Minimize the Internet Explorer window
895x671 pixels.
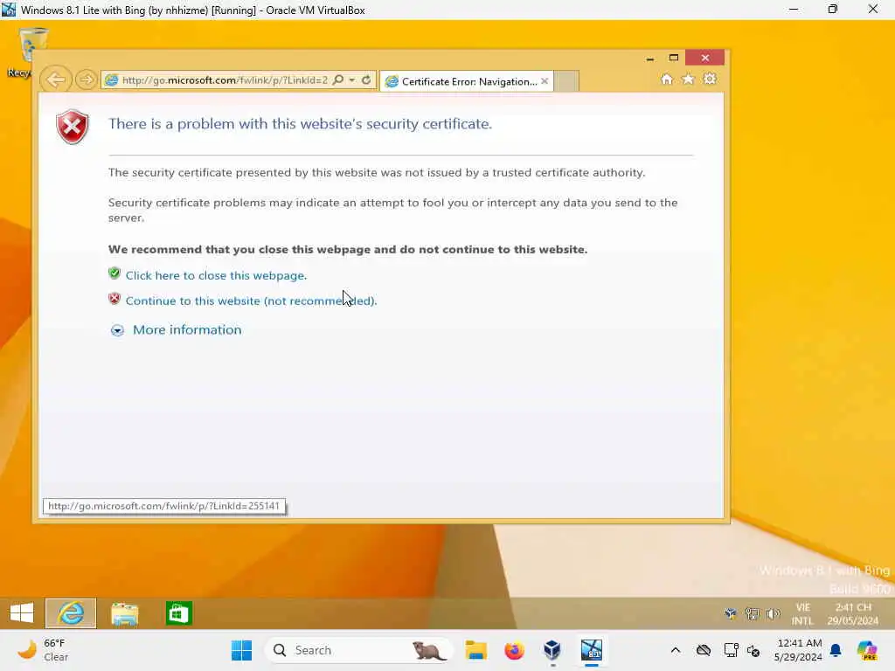tap(650, 59)
